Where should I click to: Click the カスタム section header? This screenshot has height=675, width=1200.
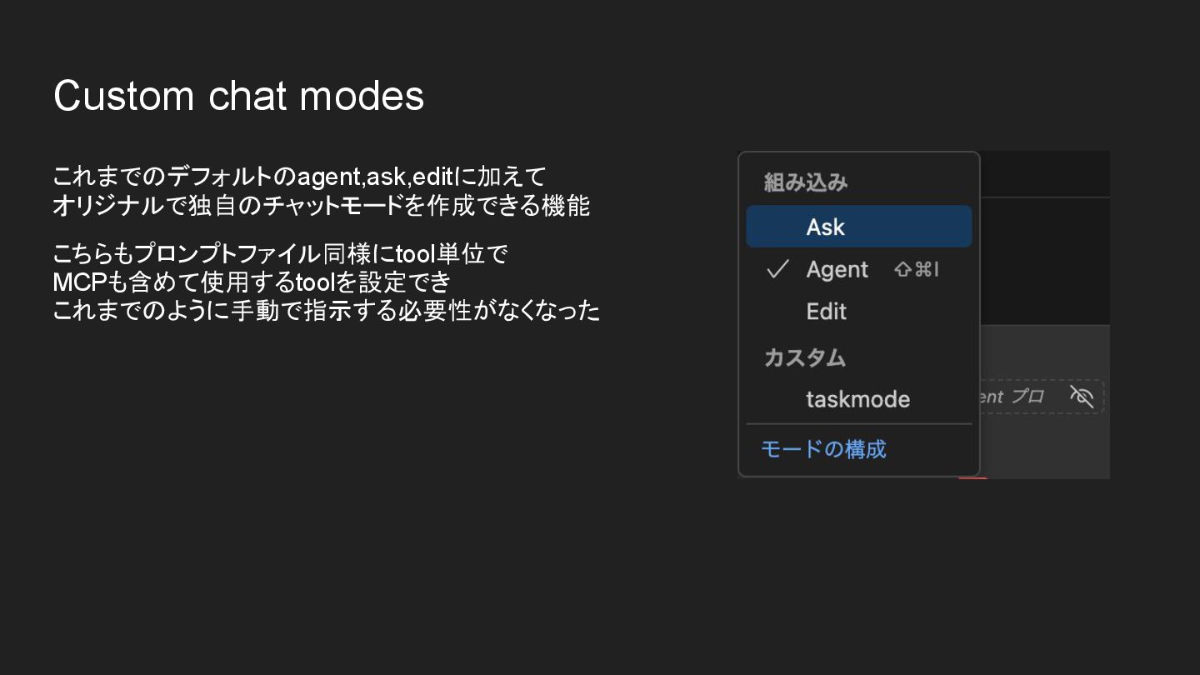click(x=805, y=357)
